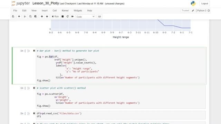Viewport: 221px width, 124px height.
Task: Run the scatter plot cell via its run icon
Action: click(x=34, y=88)
